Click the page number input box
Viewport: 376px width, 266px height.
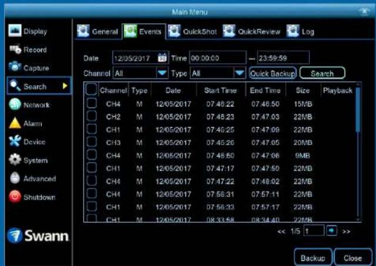pyautogui.click(x=314, y=231)
